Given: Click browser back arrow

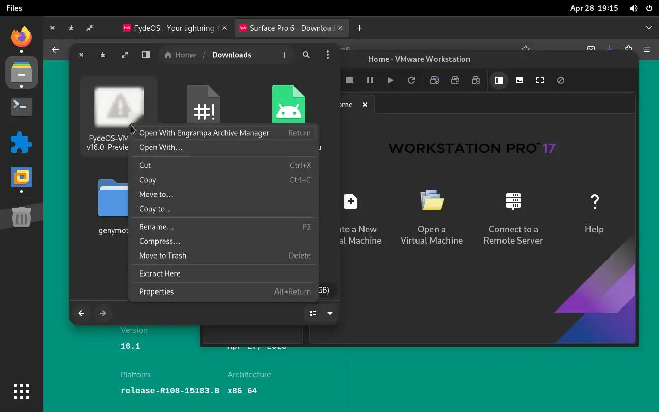Looking at the screenshot, I should click(x=56, y=50).
